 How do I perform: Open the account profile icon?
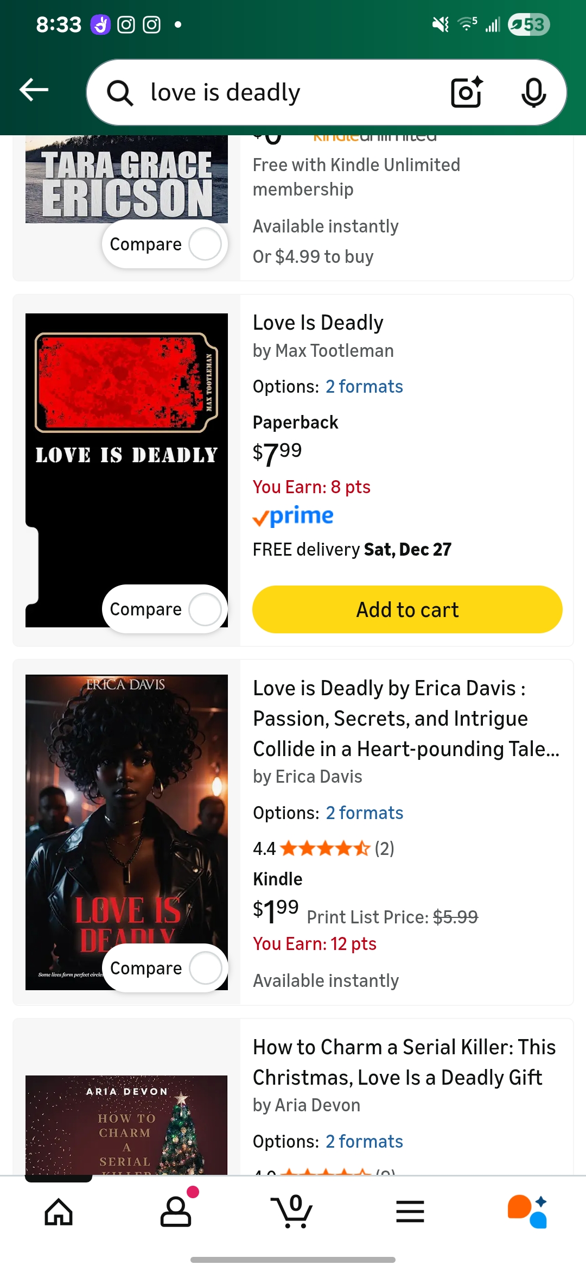[176, 1212]
